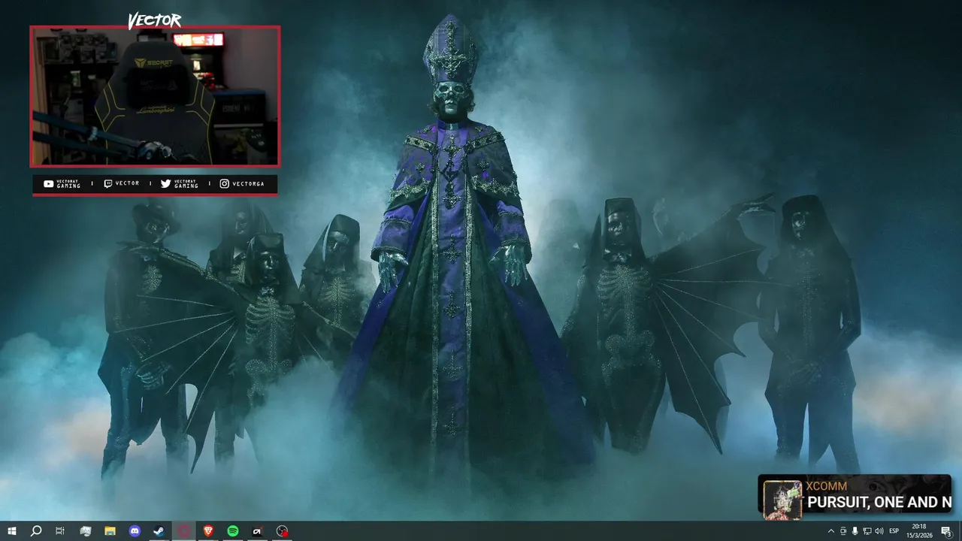Image resolution: width=962 pixels, height=541 pixels.
Task: Click the album art in now-playing widget
Action: [x=782, y=500]
